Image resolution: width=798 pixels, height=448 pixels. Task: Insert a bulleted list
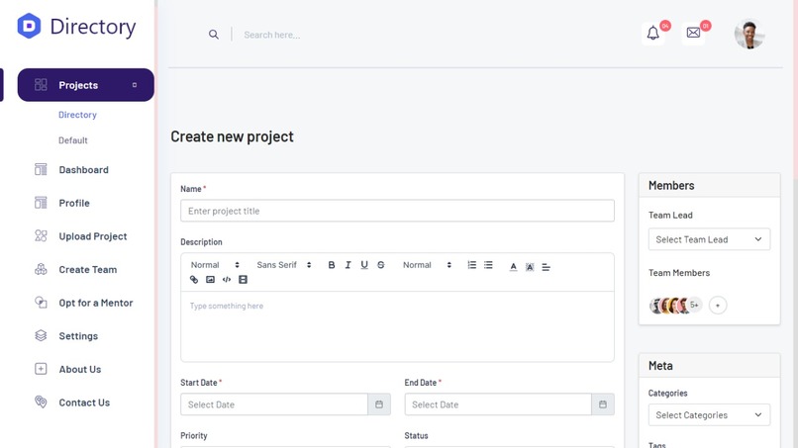pos(488,265)
